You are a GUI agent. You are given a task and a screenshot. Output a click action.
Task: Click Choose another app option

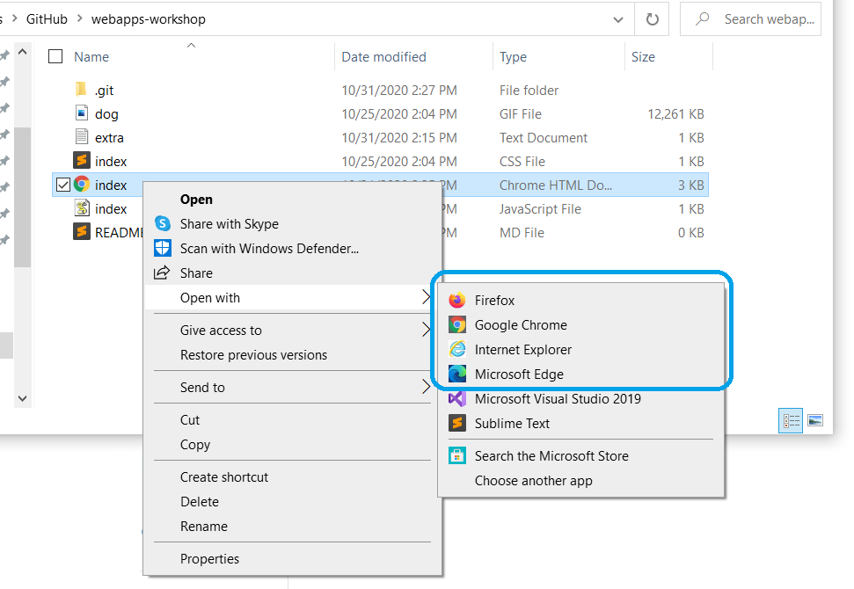[533, 481]
